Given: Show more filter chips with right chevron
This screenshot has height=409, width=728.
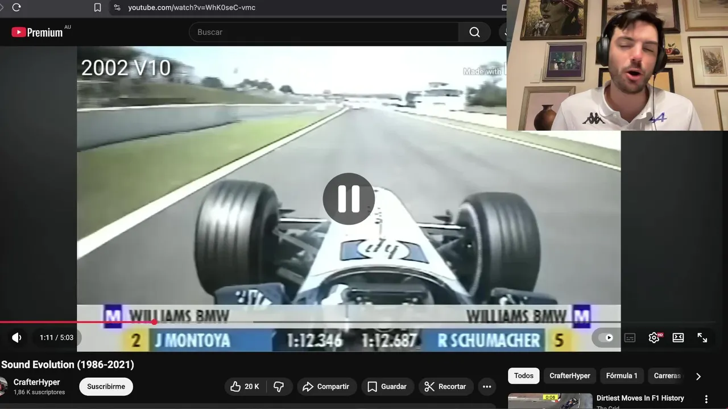Looking at the screenshot, I should coord(698,376).
